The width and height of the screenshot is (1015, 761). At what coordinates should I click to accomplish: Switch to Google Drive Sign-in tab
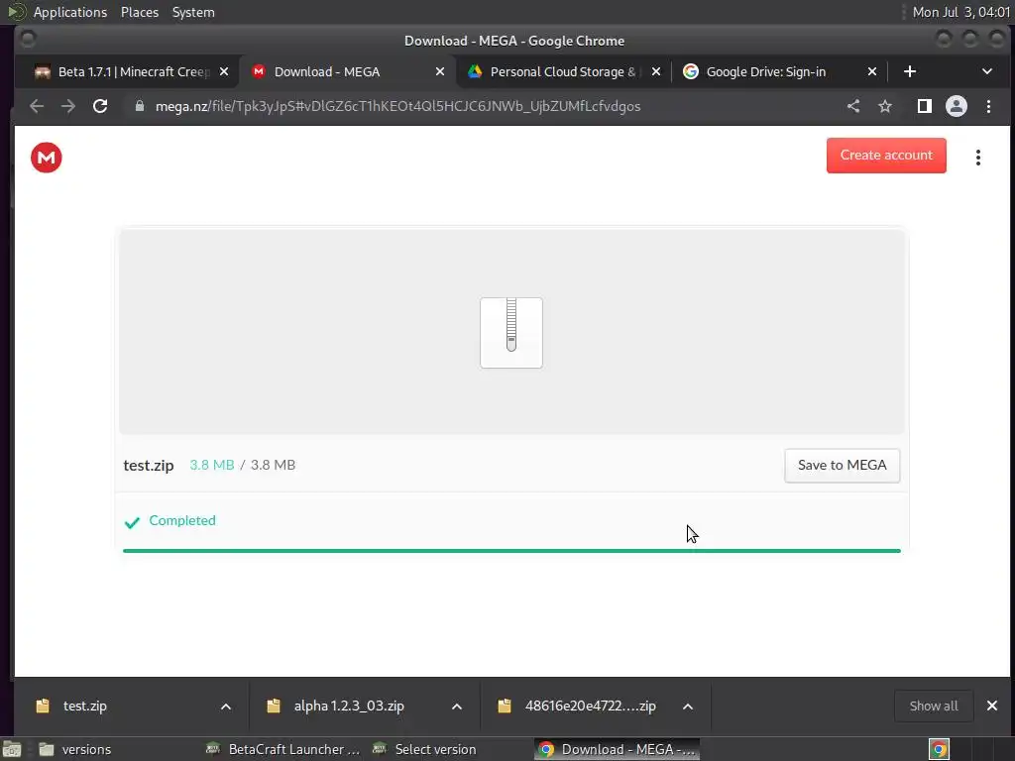780,71
